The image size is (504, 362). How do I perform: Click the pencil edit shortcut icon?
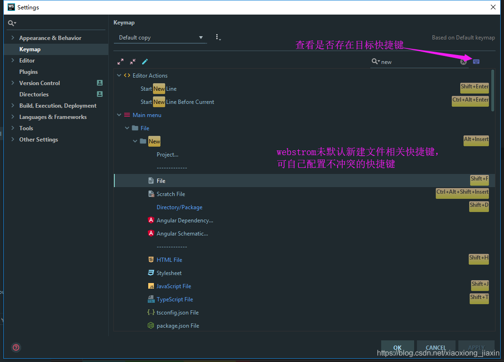point(145,61)
